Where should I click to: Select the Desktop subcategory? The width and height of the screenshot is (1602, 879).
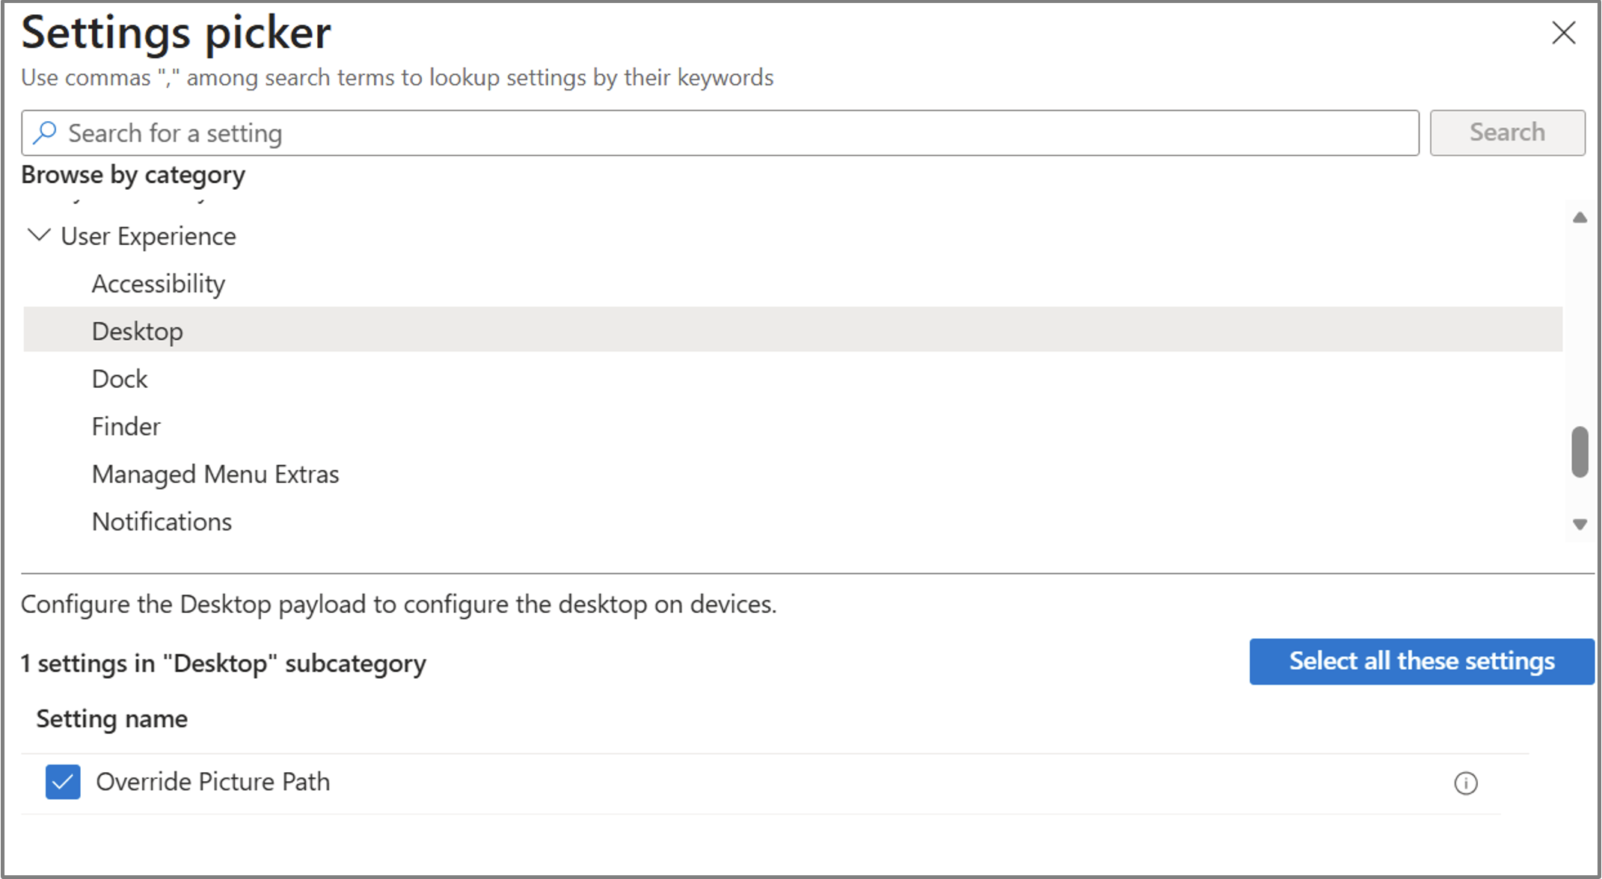(138, 331)
